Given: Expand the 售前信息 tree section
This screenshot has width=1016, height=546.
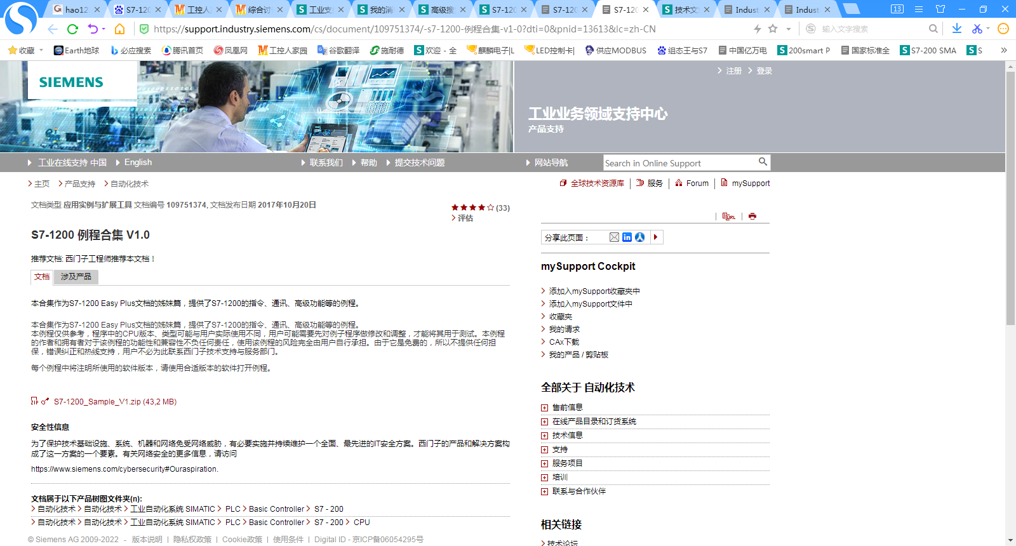Looking at the screenshot, I should point(544,408).
